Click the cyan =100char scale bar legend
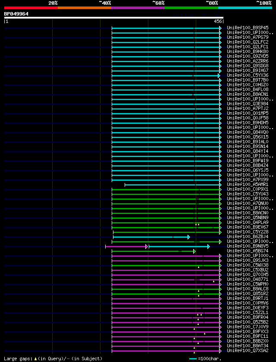The image size is (276, 362). pos(193,359)
